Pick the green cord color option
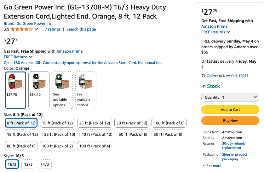The width and height of the screenshot is (264, 172). [62, 90]
